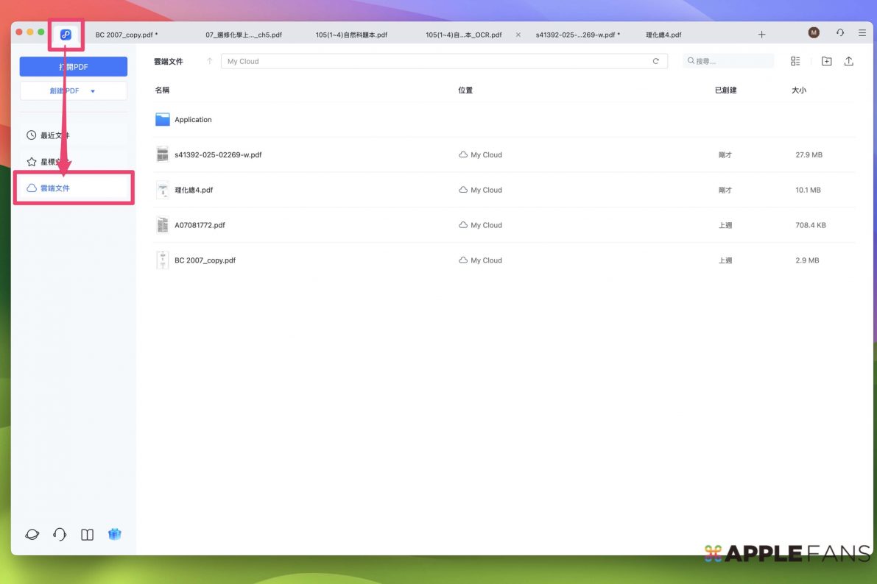Create new folder in cloud
This screenshot has height=584, width=877.
click(826, 62)
